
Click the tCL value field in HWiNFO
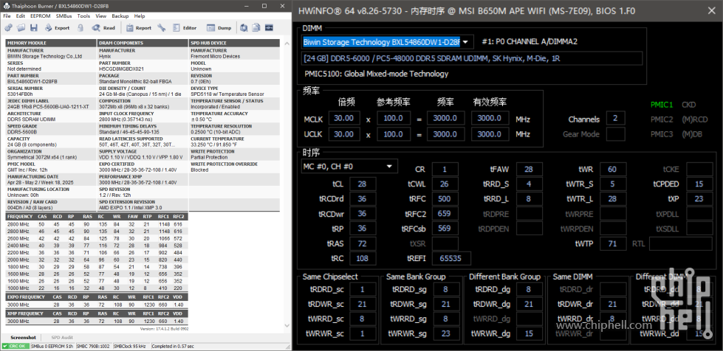363,184
